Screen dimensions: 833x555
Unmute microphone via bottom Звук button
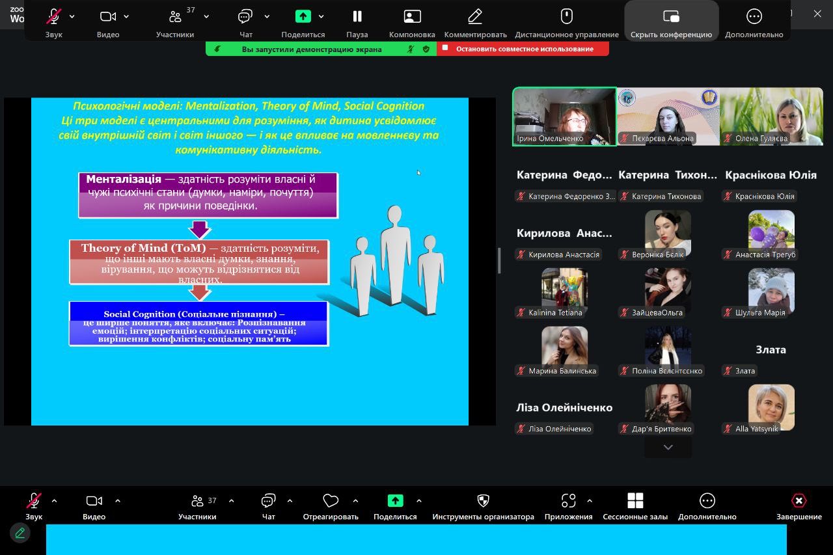pyautogui.click(x=34, y=500)
